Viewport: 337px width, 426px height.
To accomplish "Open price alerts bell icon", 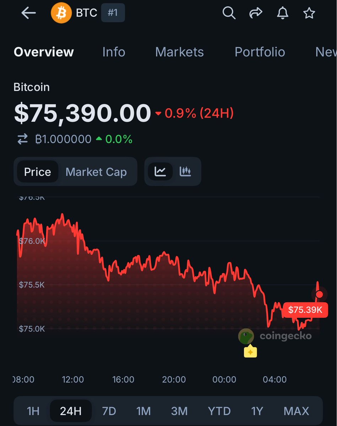I will click(283, 13).
